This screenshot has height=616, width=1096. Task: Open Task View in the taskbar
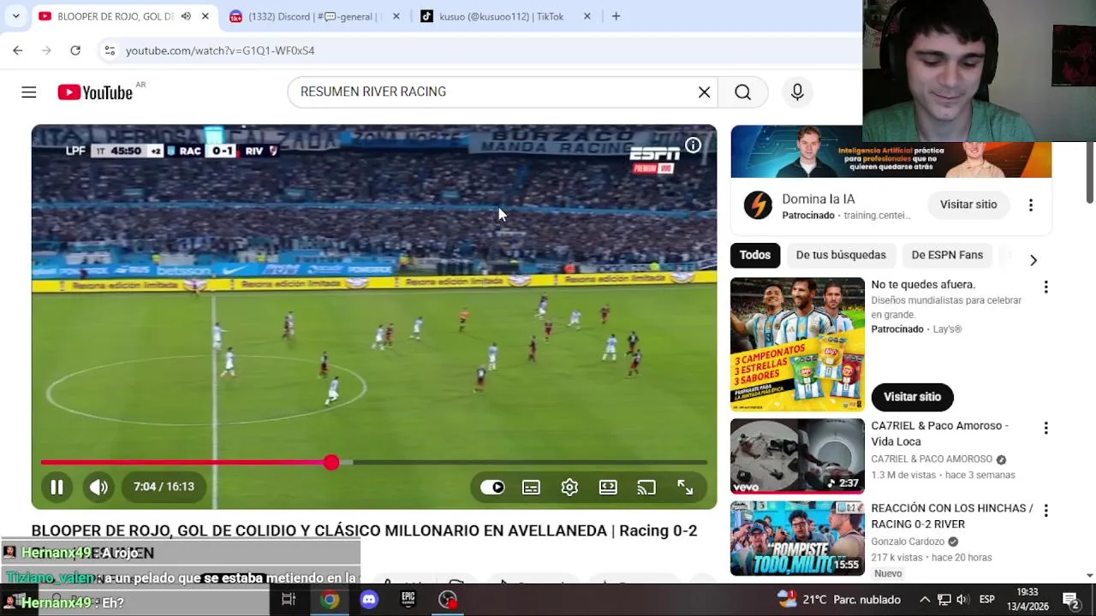tap(289, 600)
